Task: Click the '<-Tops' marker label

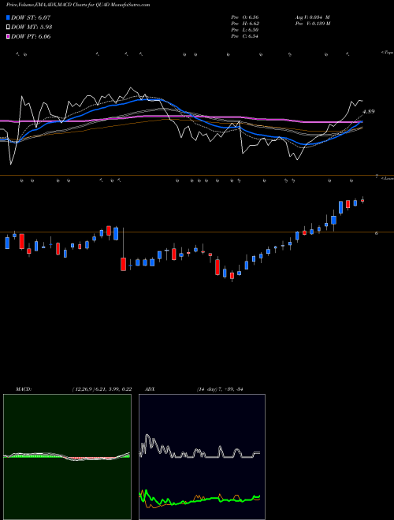Action: (x=387, y=53)
